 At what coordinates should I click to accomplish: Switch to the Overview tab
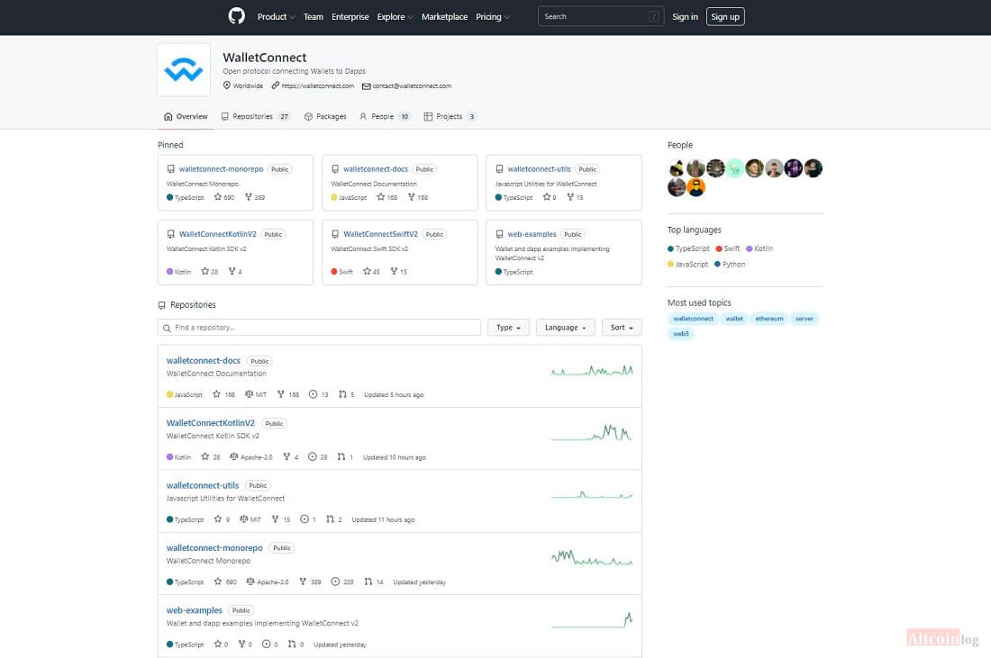186,116
